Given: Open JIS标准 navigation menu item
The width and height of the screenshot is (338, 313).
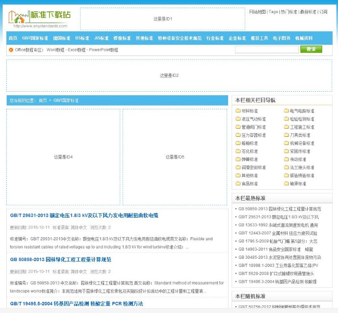Looking at the screenshot, I should [x=101, y=38].
